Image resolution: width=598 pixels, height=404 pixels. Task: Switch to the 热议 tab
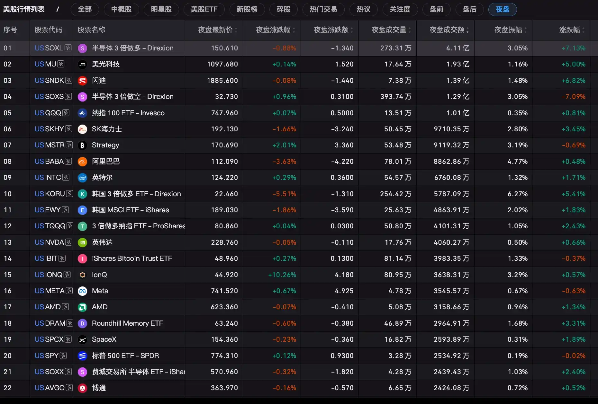coord(363,9)
